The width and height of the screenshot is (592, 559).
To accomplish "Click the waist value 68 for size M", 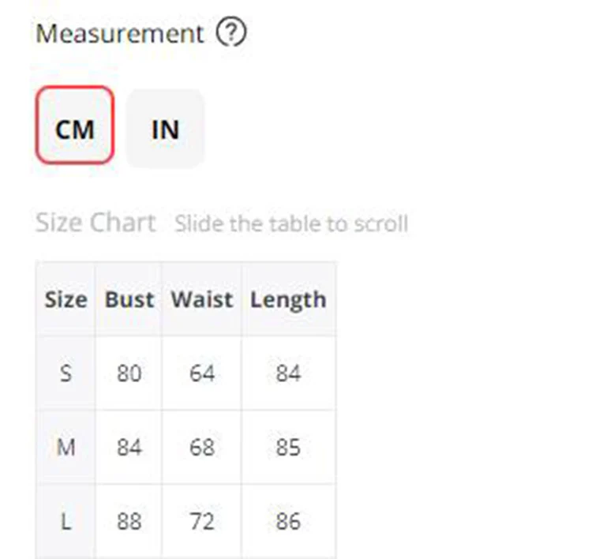I will 202,447.
